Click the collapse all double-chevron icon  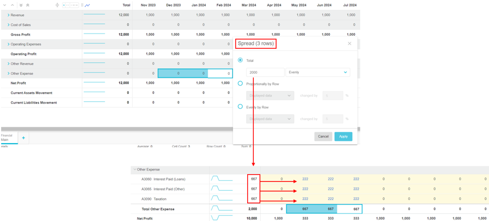[28, 5]
